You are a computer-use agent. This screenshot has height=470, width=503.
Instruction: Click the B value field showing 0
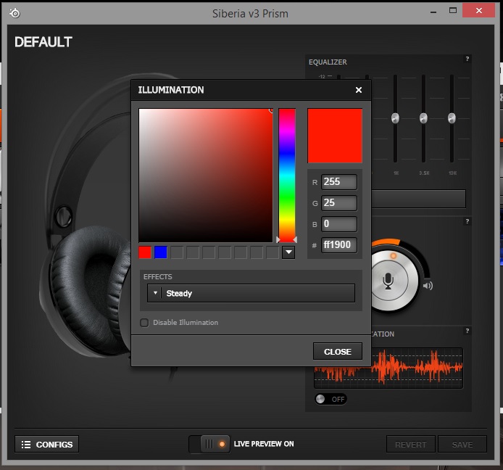(338, 224)
